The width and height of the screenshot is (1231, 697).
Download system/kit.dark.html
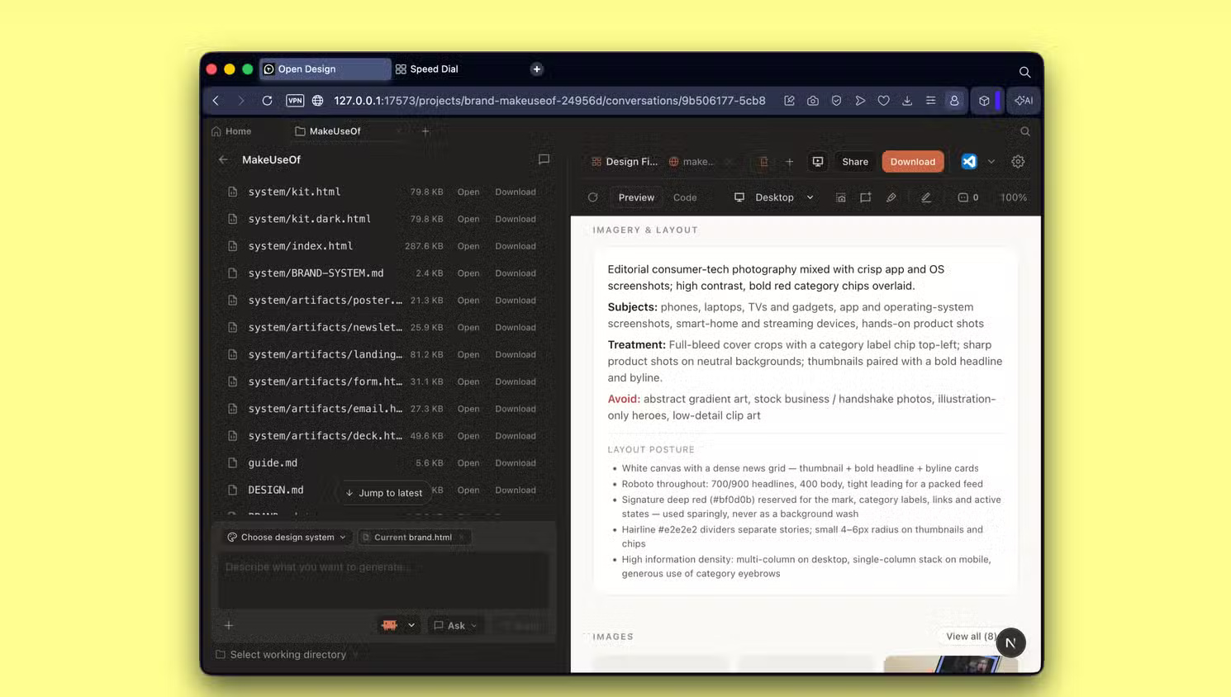(x=516, y=219)
